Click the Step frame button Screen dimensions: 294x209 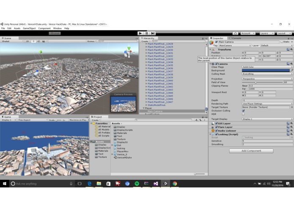[153, 33]
